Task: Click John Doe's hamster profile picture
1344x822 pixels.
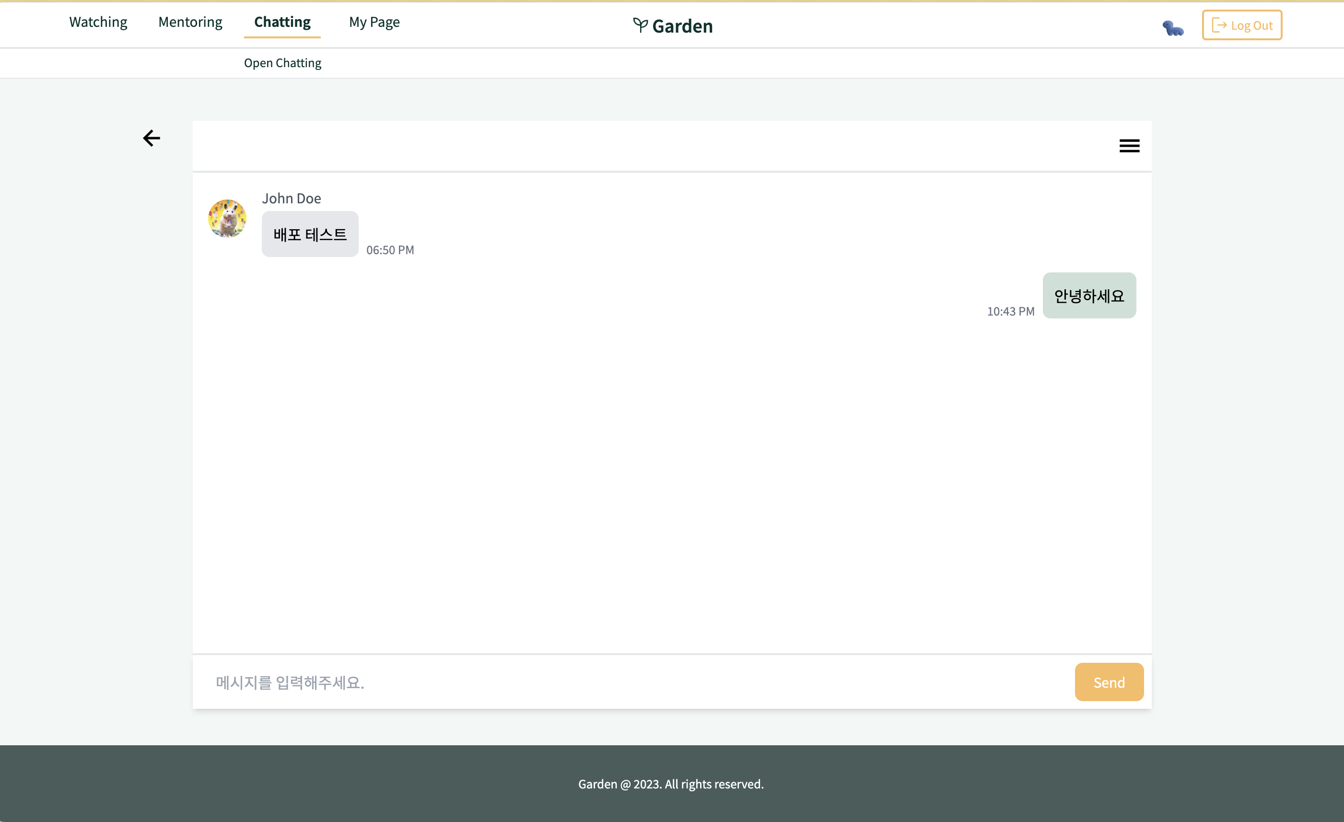Action: tap(227, 218)
